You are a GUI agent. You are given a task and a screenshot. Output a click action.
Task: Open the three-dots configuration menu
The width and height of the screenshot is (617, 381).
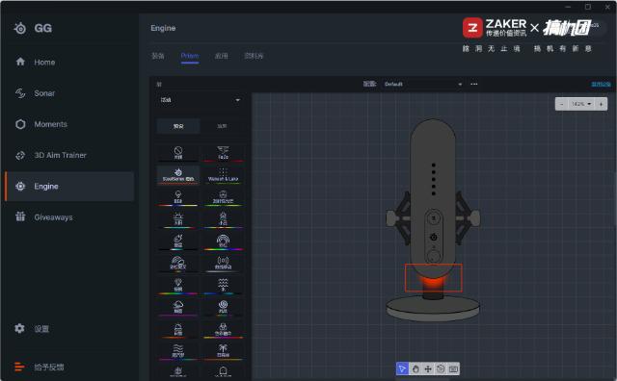coord(473,84)
